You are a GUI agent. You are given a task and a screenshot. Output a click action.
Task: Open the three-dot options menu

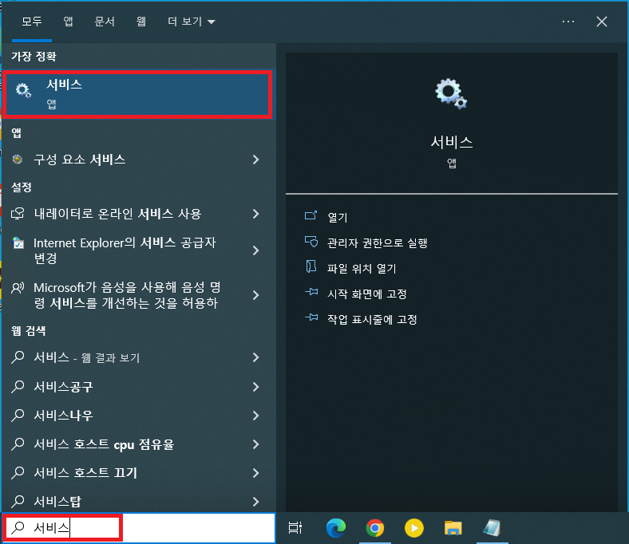[x=568, y=22]
